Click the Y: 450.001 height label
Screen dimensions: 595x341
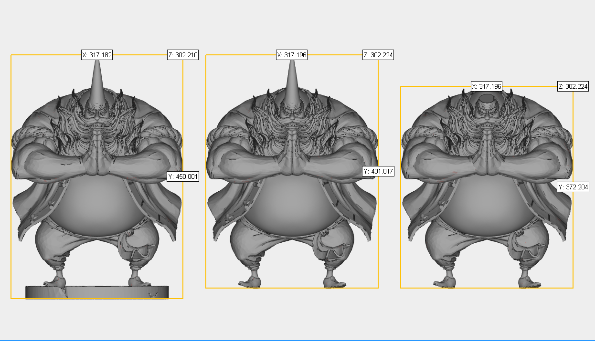[x=183, y=176]
